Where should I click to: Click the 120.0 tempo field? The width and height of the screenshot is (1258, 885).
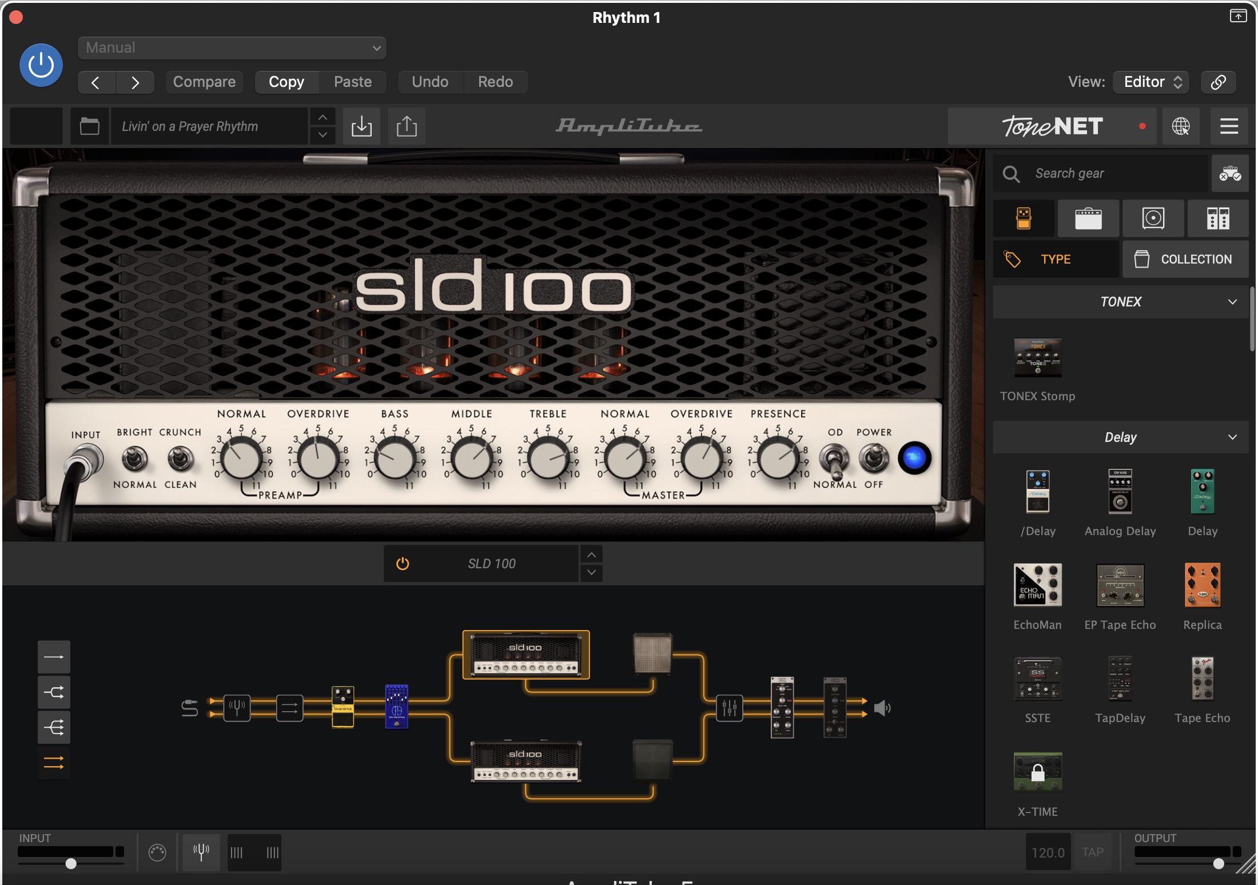(1048, 852)
